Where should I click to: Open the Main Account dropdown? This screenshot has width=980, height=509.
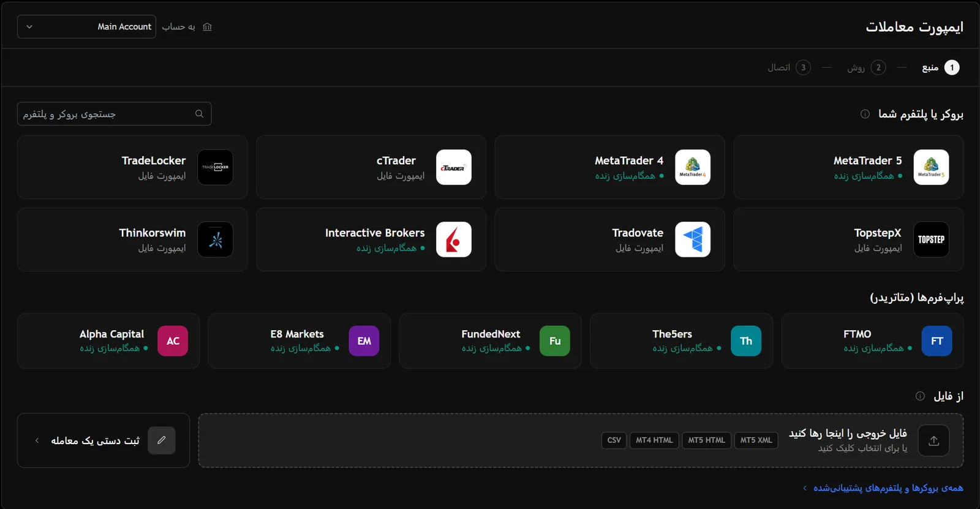[86, 27]
